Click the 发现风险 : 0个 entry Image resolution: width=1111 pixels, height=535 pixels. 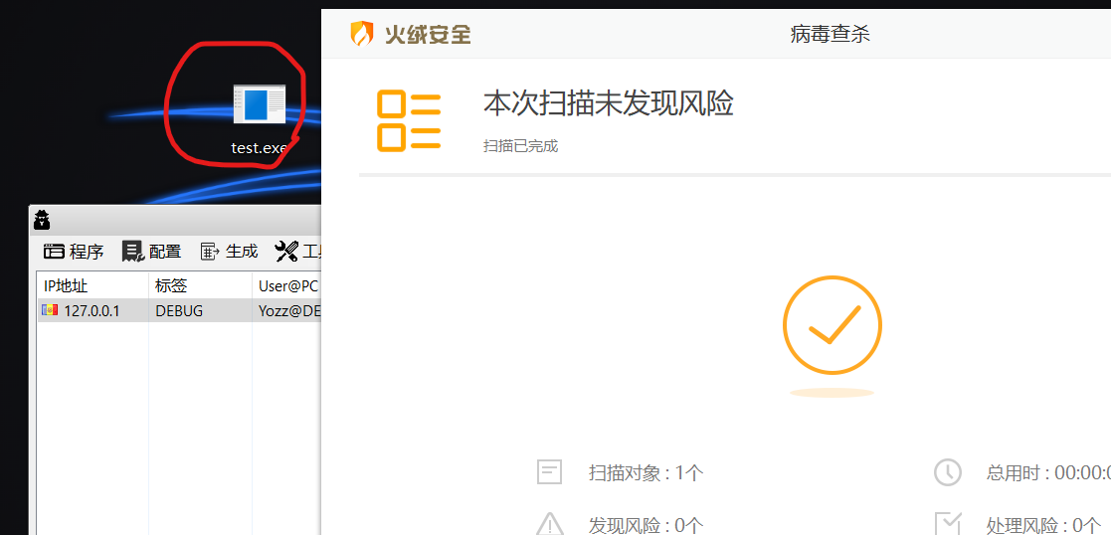[646, 525]
